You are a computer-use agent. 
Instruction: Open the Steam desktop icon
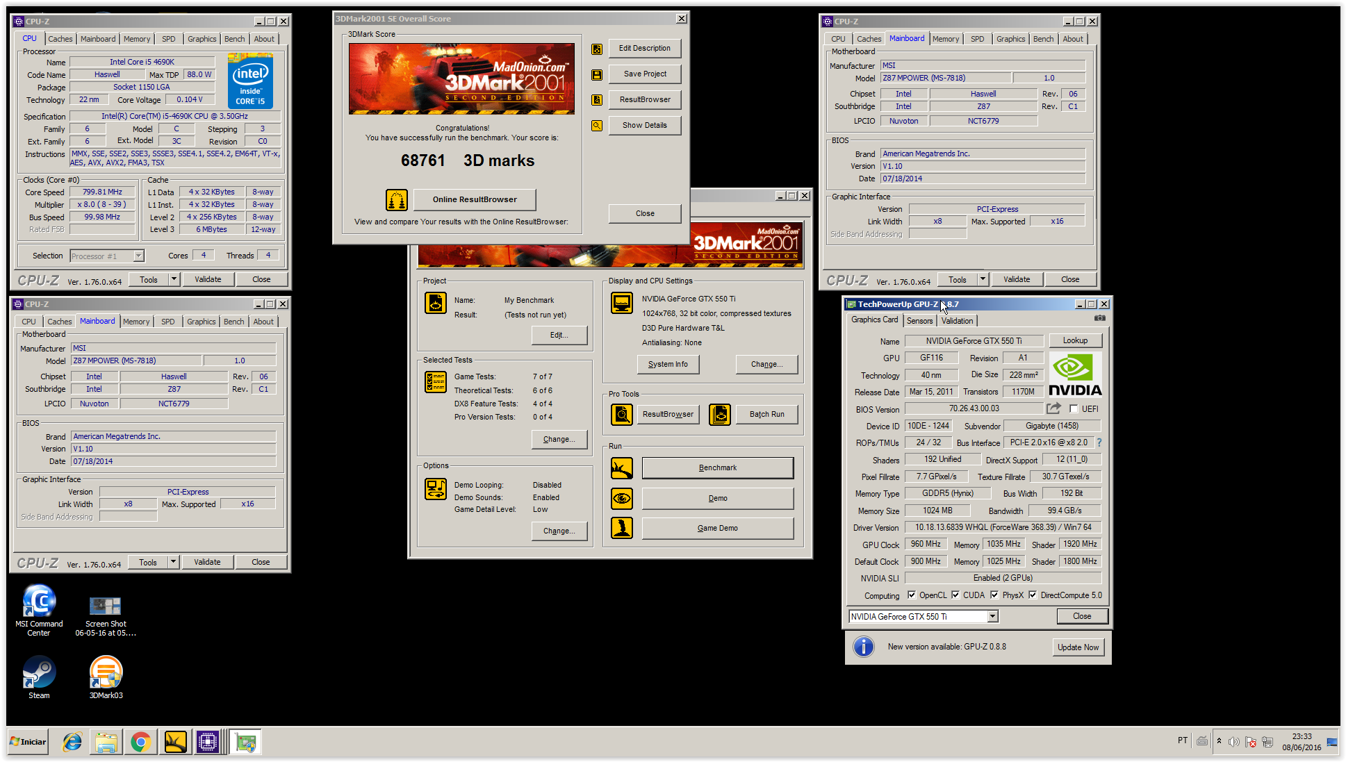point(39,677)
